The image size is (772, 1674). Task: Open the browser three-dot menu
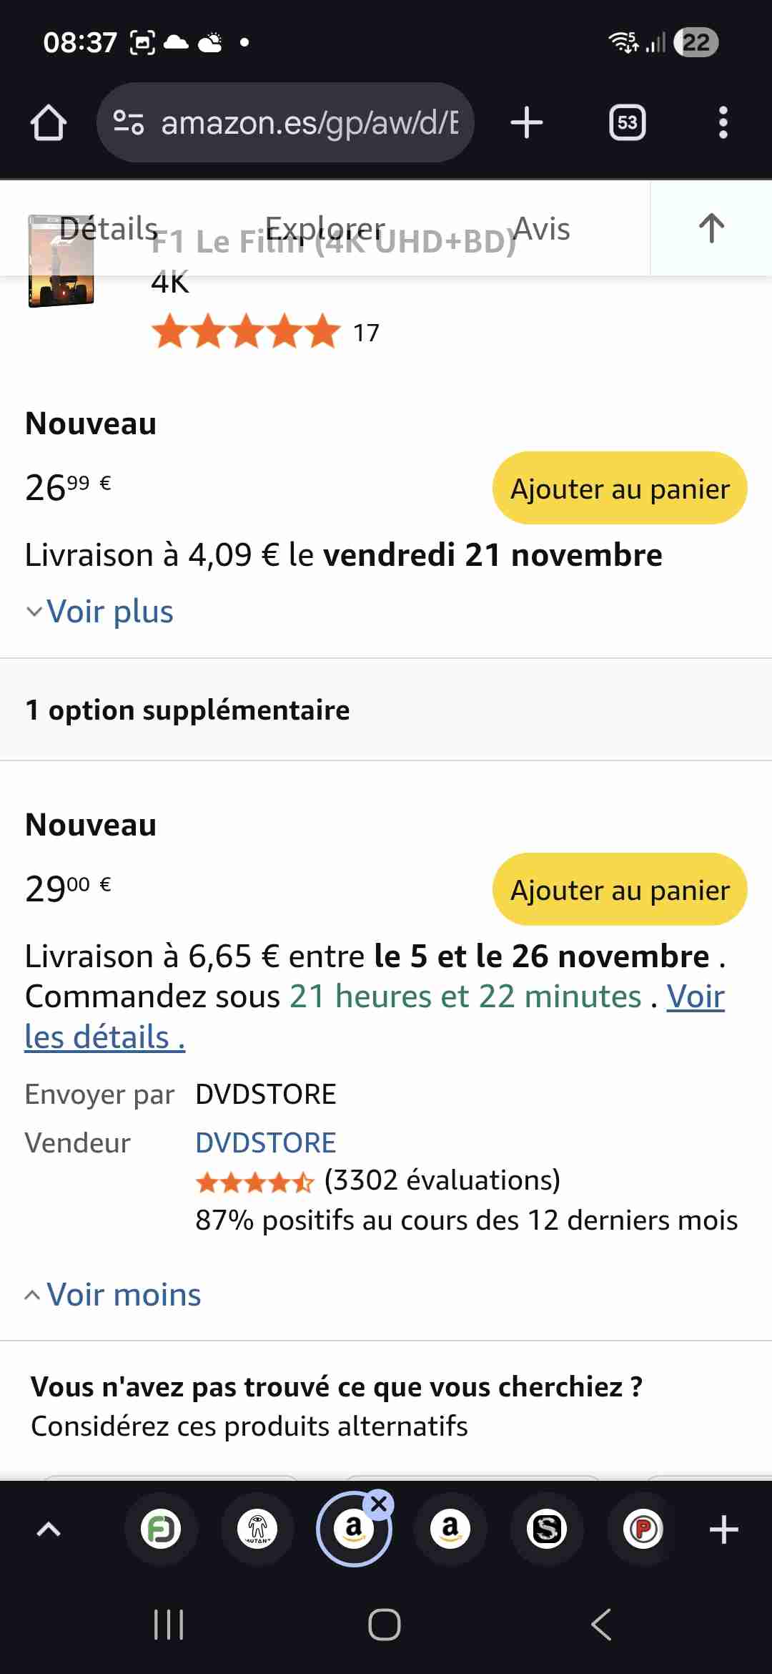(723, 122)
